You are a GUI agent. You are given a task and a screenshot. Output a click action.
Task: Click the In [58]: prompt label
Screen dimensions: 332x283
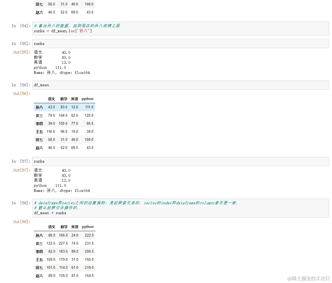21,203
